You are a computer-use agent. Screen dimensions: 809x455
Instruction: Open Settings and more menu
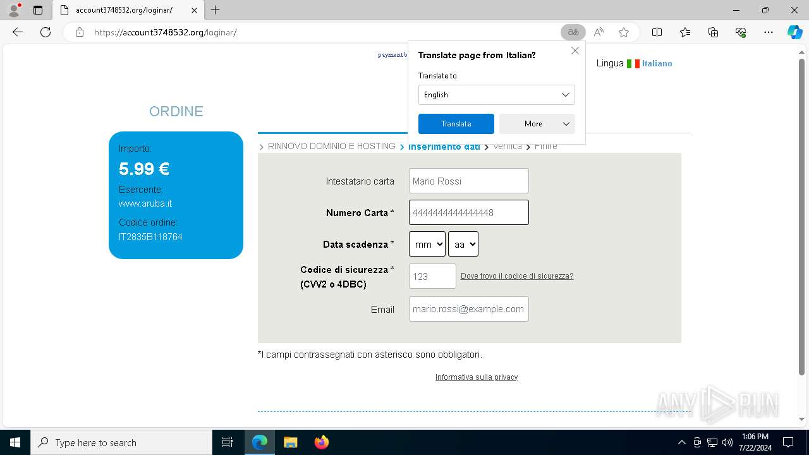click(769, 32)
